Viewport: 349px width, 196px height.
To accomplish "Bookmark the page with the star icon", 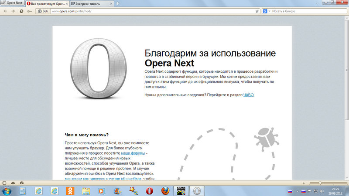I will point(257,11).
